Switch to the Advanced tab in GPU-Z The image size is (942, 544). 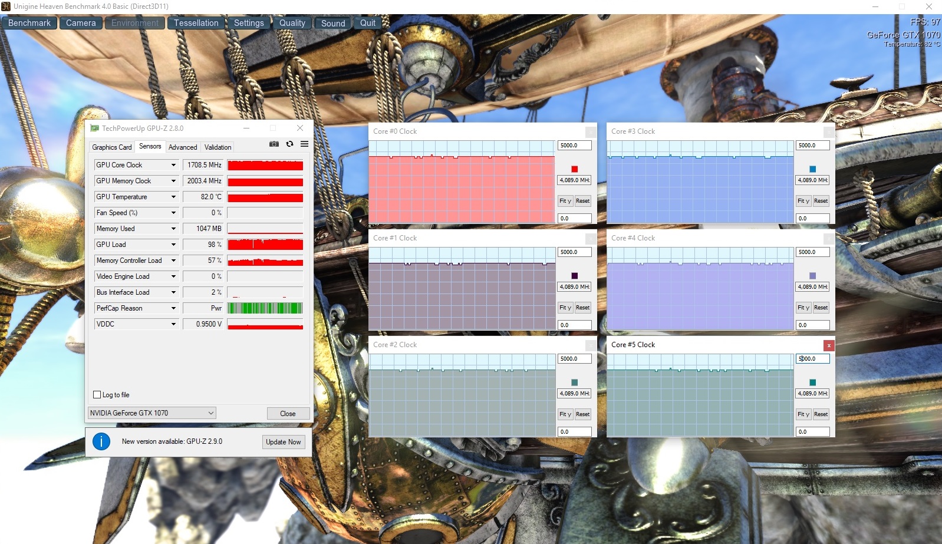[x=183, y=147]
